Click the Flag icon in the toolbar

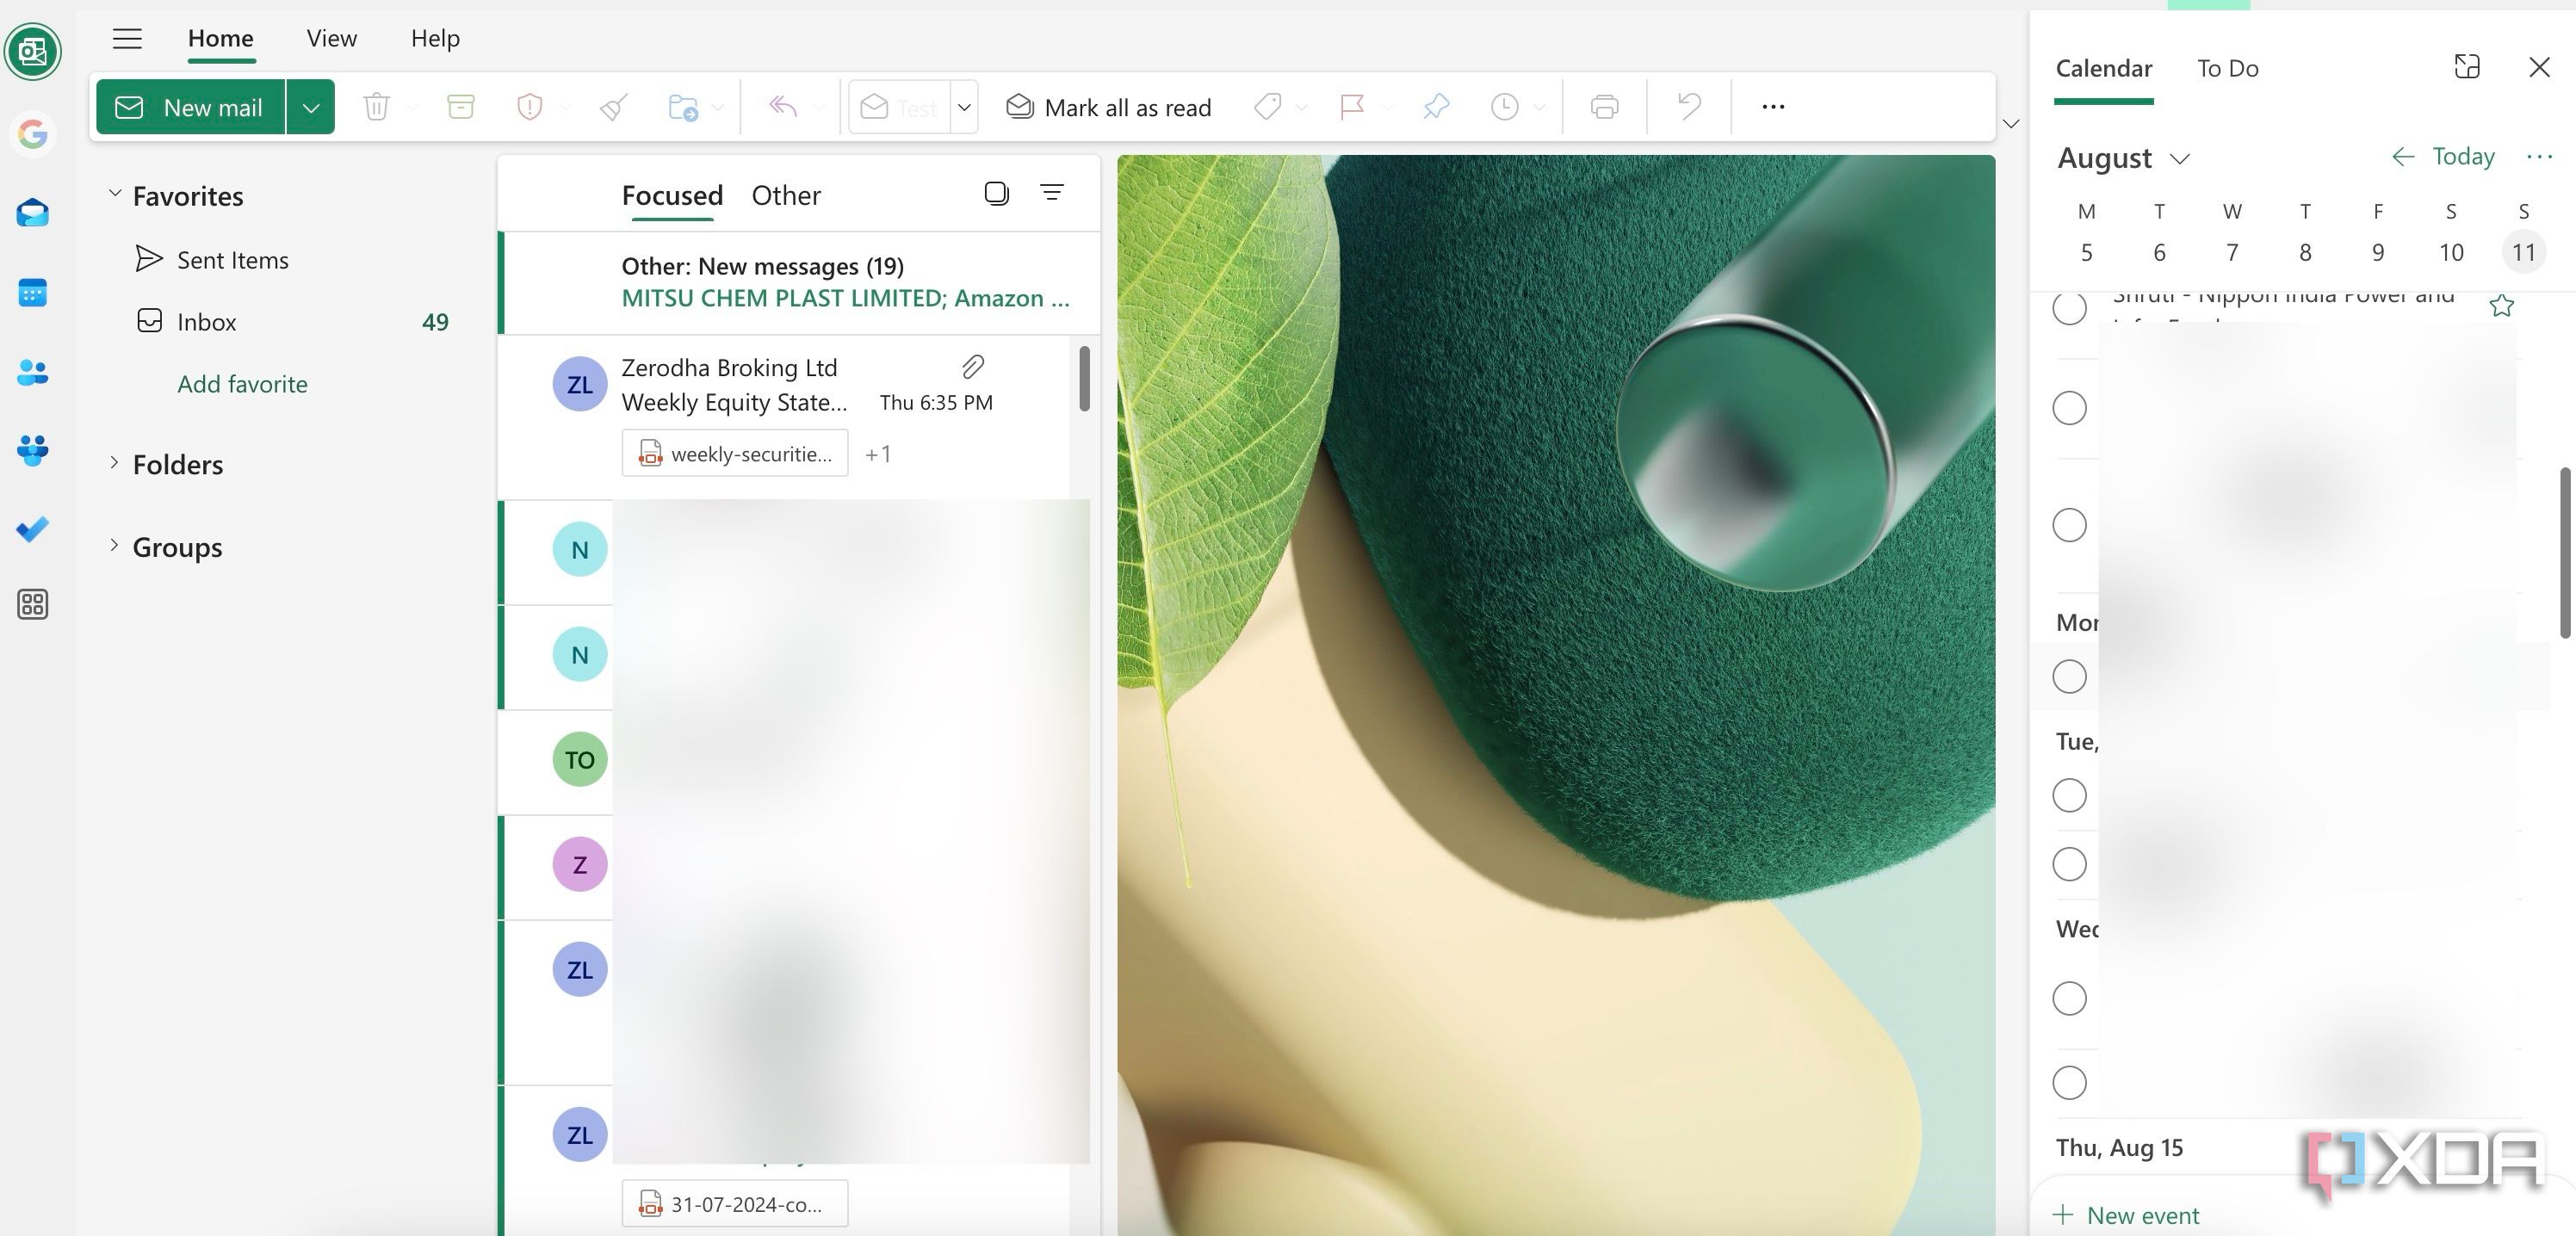pos(1352,106)
